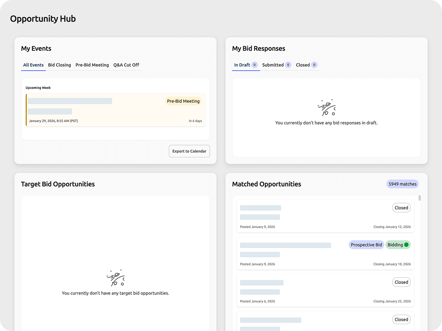Open the Submitted bid responses tab
The image size is (442, 331).
(272, 65)
